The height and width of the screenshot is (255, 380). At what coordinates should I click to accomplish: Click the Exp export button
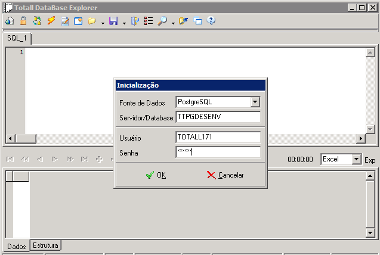[370, 160]
